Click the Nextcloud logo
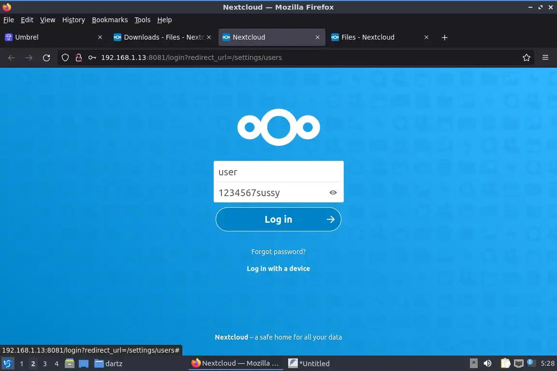Image resolution: width=557 pixels, height=371 pixels. 278,127
